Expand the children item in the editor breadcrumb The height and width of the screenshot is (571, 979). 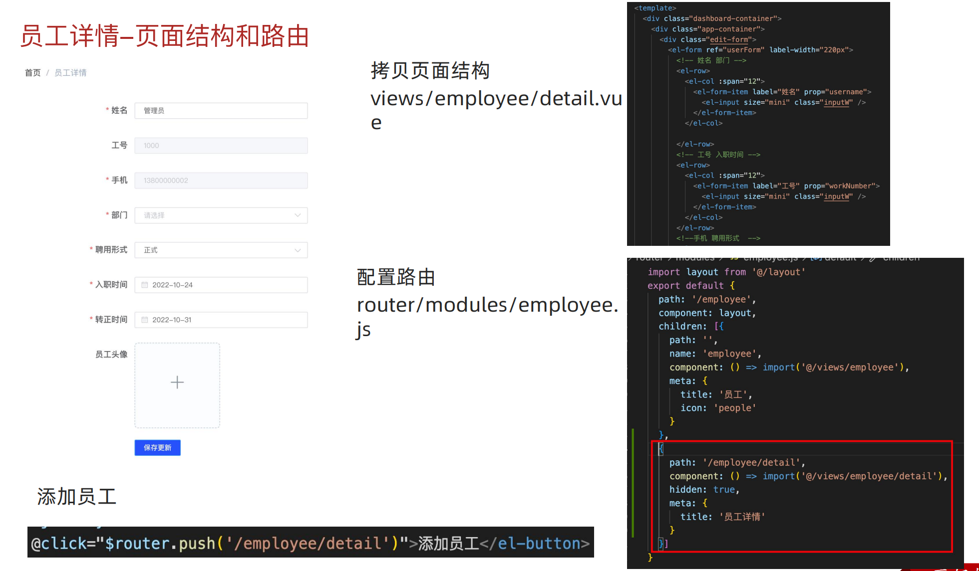click(901, 258)
